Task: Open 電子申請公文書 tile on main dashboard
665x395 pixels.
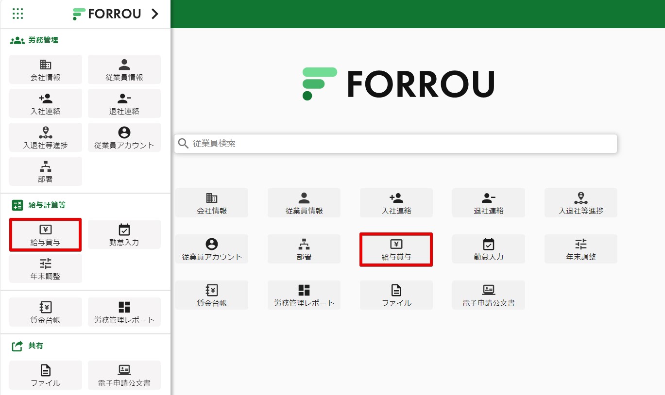Action: tap(489, 295)
